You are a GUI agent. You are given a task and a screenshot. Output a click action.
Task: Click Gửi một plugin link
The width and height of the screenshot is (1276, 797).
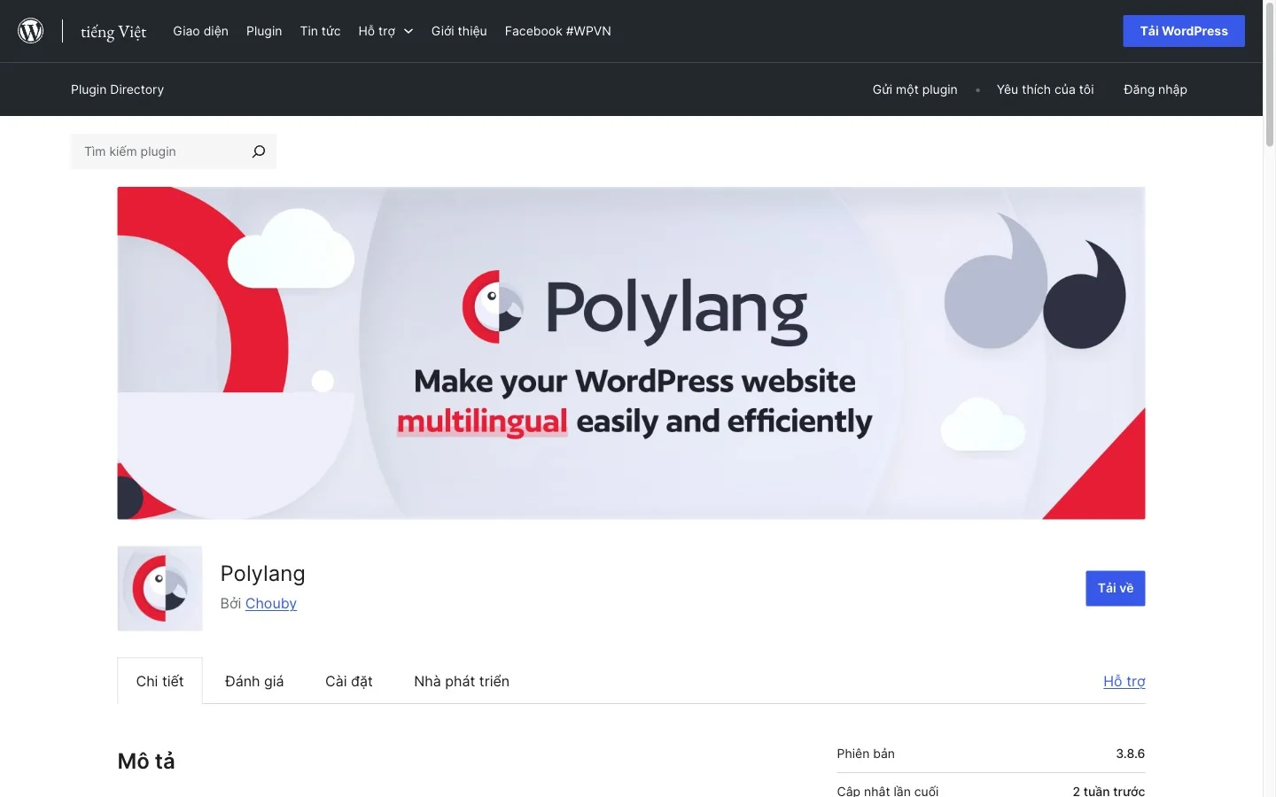click(x=914, y=89)
